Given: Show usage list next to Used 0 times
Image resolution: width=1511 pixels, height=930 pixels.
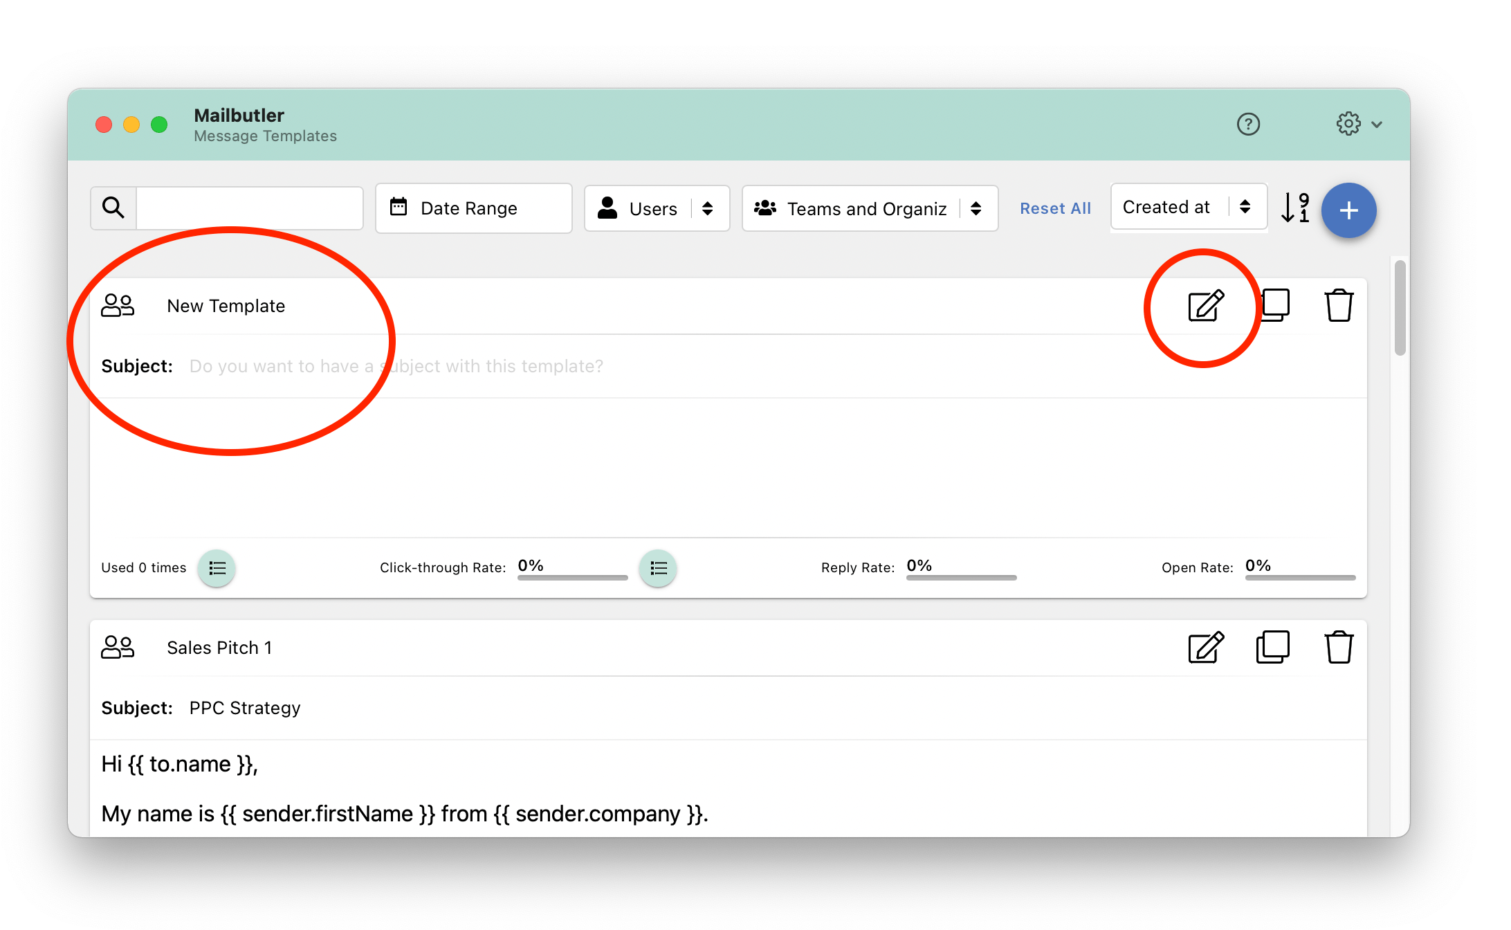Looking at the screenshot, I should [217, 568].
